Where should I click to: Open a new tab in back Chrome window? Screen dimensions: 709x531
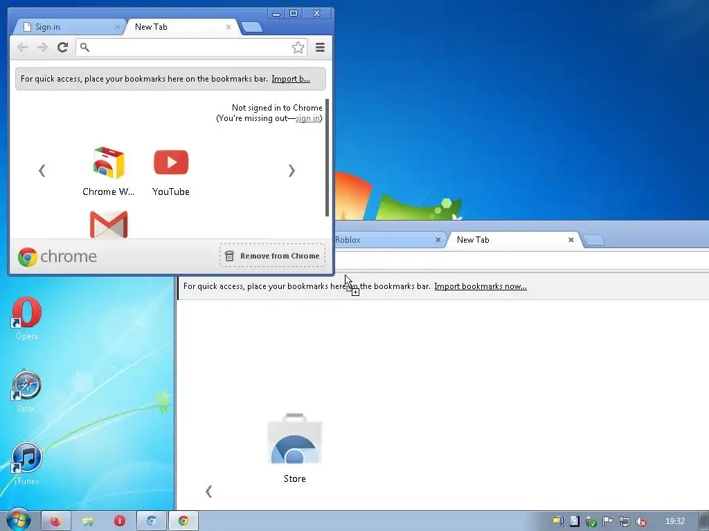[594, 240]
